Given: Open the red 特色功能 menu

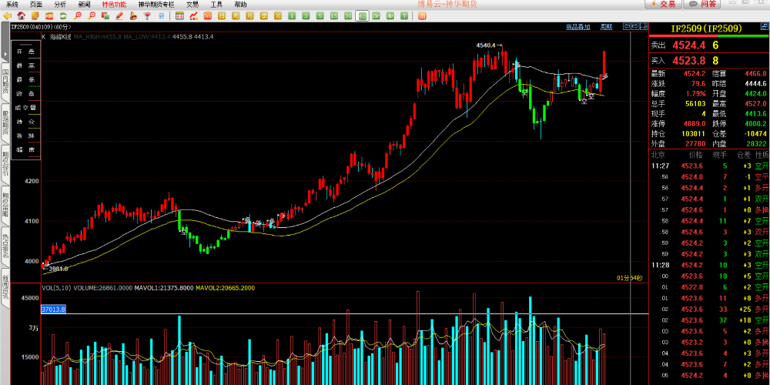Looking at the screenshot, I should (x=114, y=5).
